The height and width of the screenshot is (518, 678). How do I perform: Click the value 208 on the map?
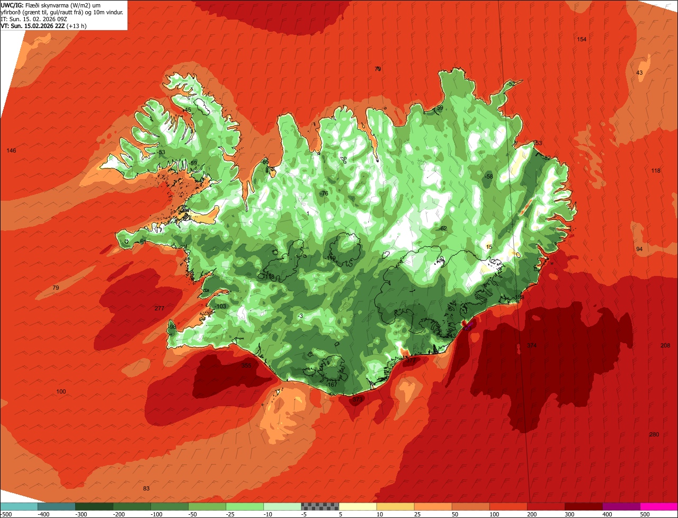point(665,345)
